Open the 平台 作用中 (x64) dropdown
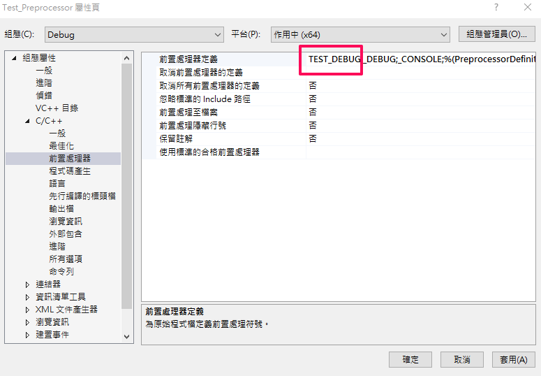Screen dimensions: 541x376 pyautogui.click(x=360, y=34)
